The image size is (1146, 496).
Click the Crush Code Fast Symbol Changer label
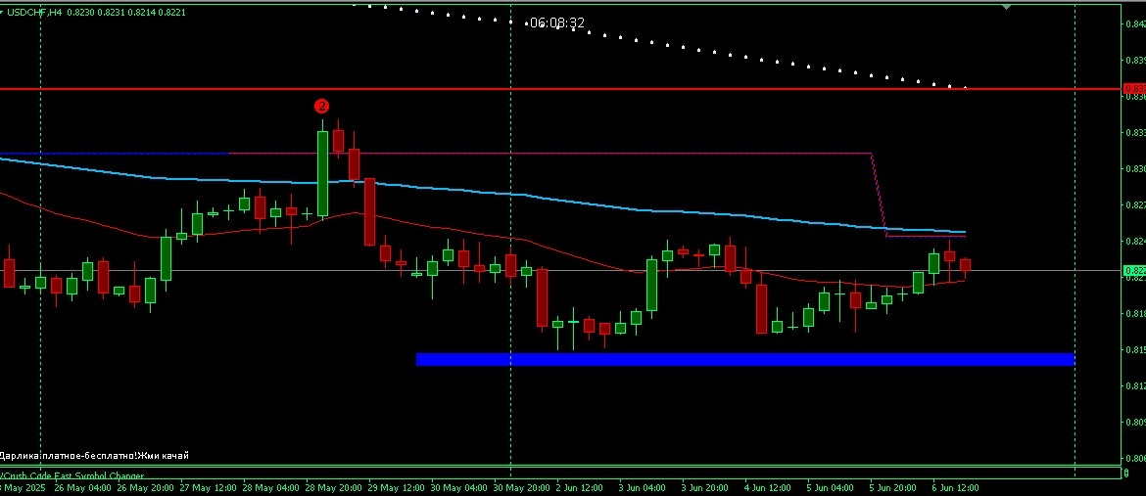[x=72, y=476]
